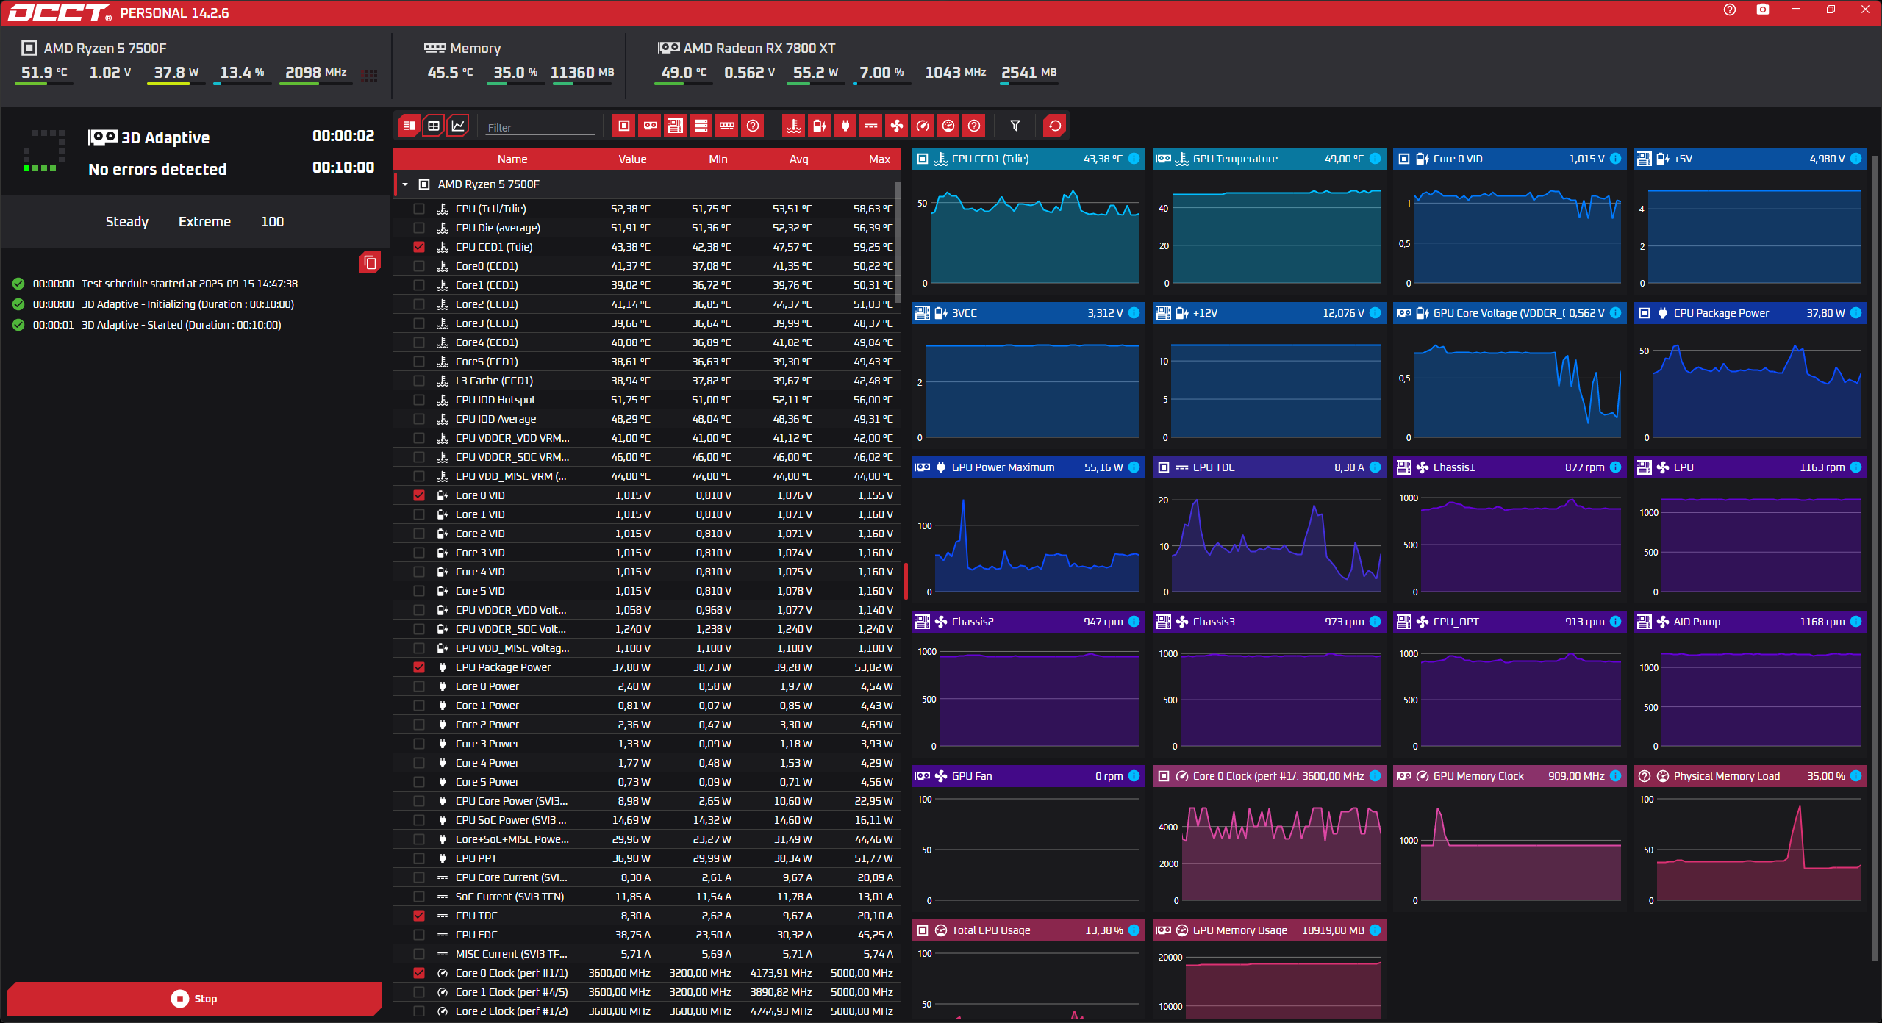The image size is (1882, 1023).
Task: Sort the table by the Max column
Action: [x=879, y=159]
